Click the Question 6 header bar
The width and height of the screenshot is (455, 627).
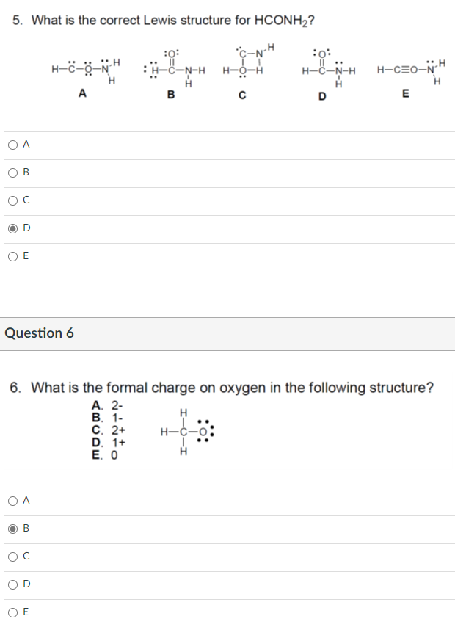point(227,334)
